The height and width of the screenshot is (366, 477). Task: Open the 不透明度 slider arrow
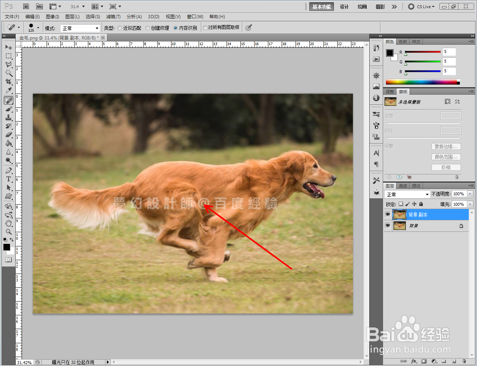470,194
